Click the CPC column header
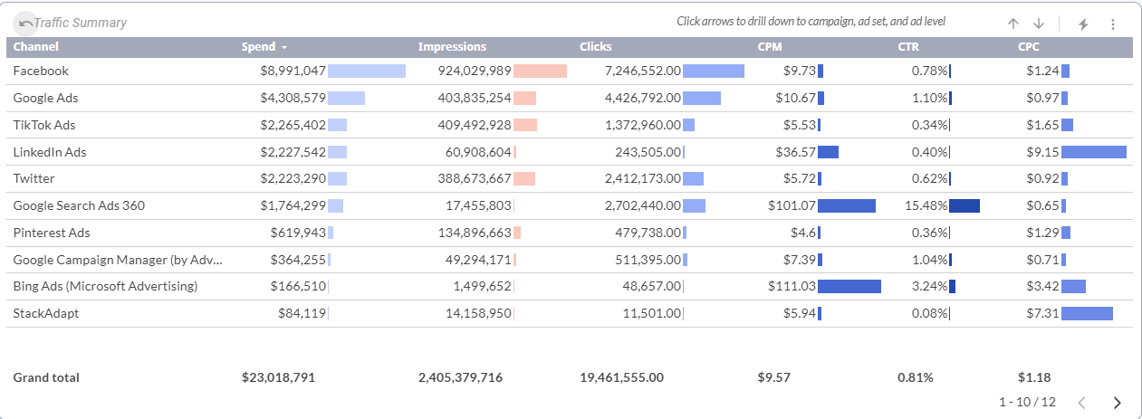1142x419 pixels. coord(1031,47)
